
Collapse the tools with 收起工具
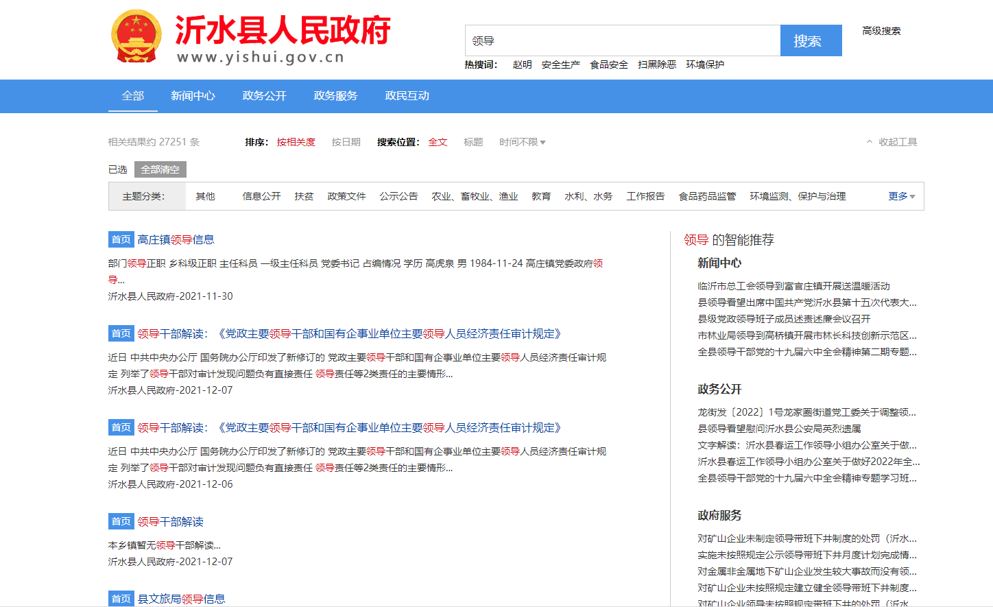892,142
